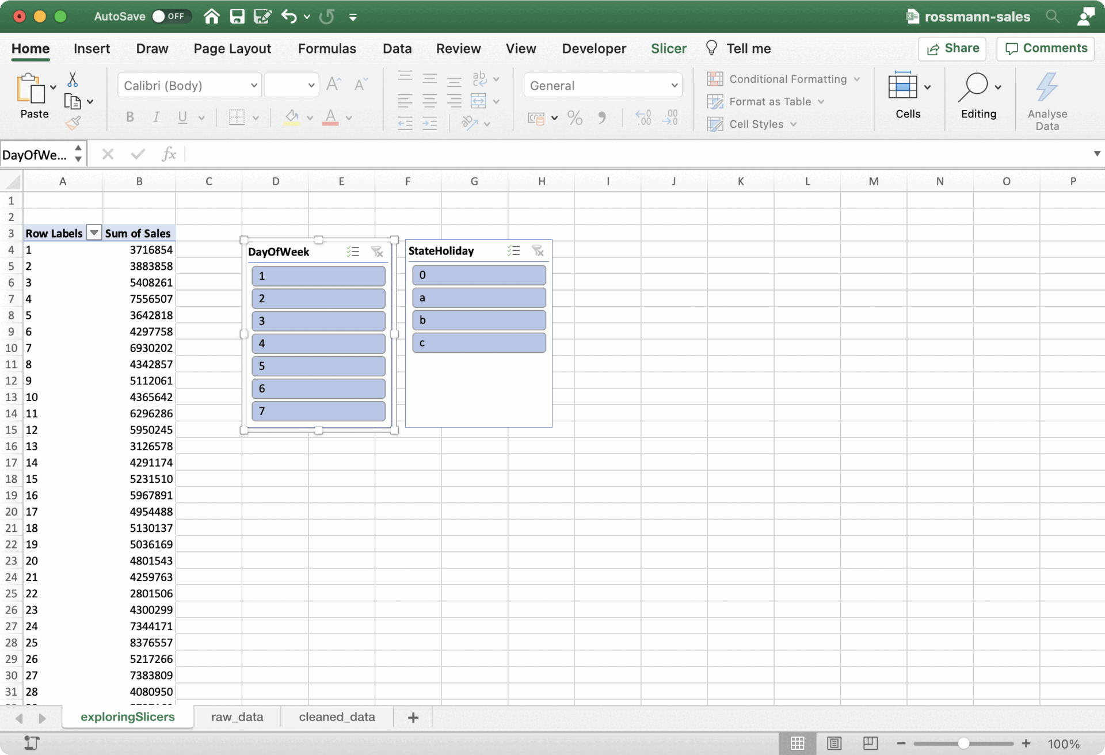Clear filter on StateHoliday slicer

(x=538, y=251)
